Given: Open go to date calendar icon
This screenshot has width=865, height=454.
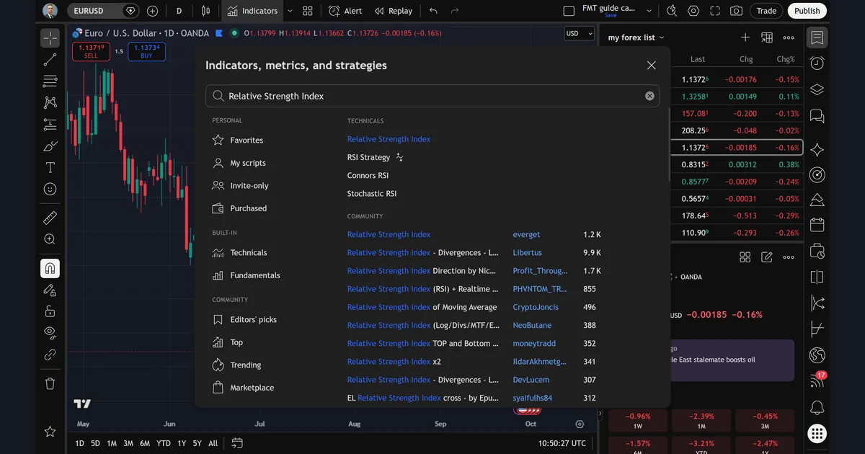Looking at the screenshot, I should (237, 442).
